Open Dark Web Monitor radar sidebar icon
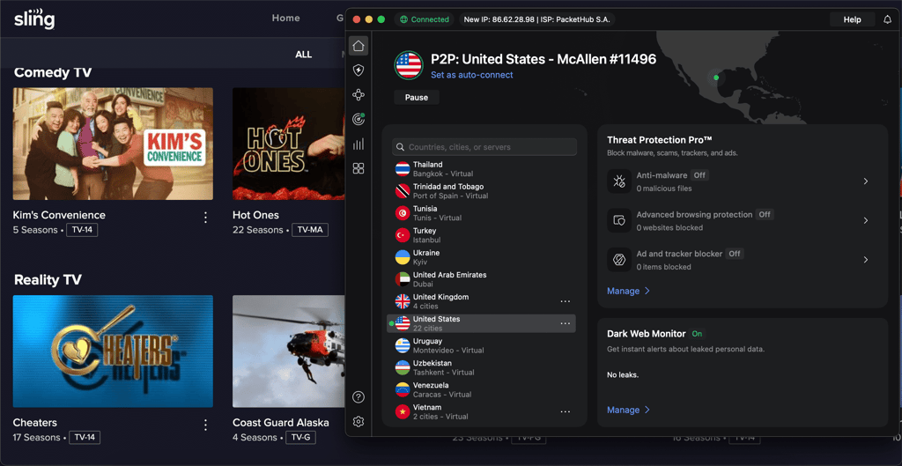The width and height of the screenshot is (902, 466). [359, 119]
